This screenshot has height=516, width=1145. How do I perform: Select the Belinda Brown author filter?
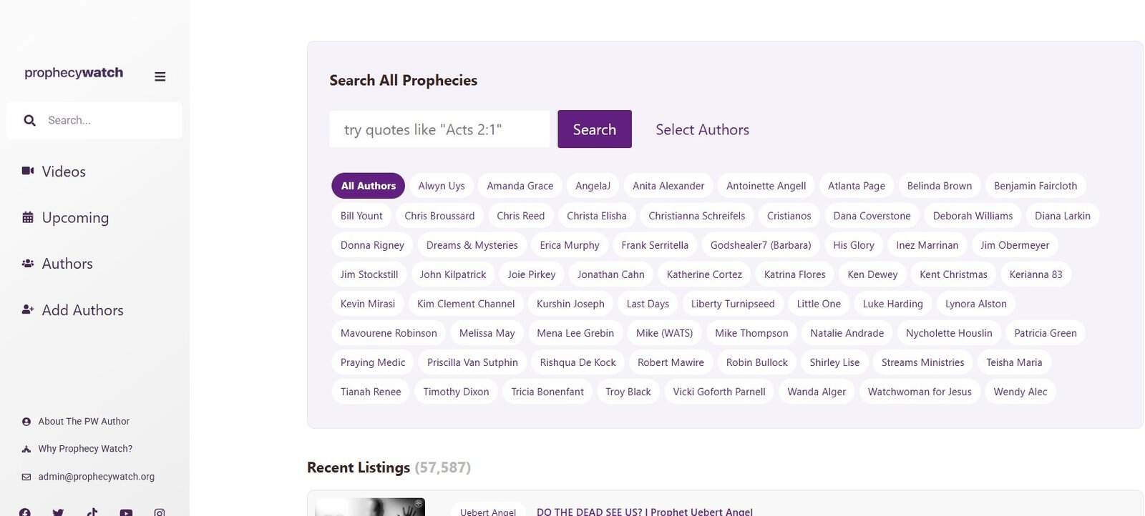click(x=940, y=186)
